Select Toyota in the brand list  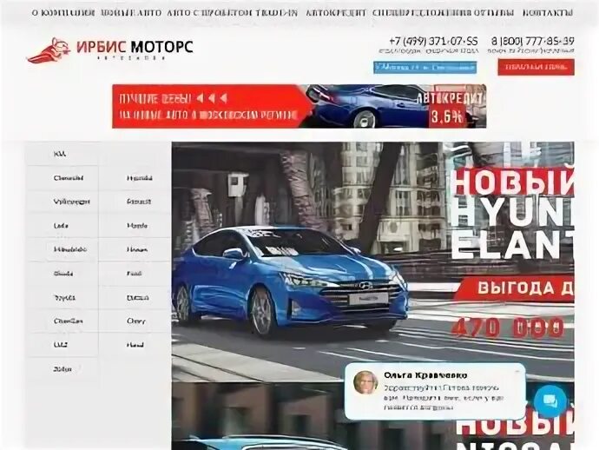[x=64, y=297]
